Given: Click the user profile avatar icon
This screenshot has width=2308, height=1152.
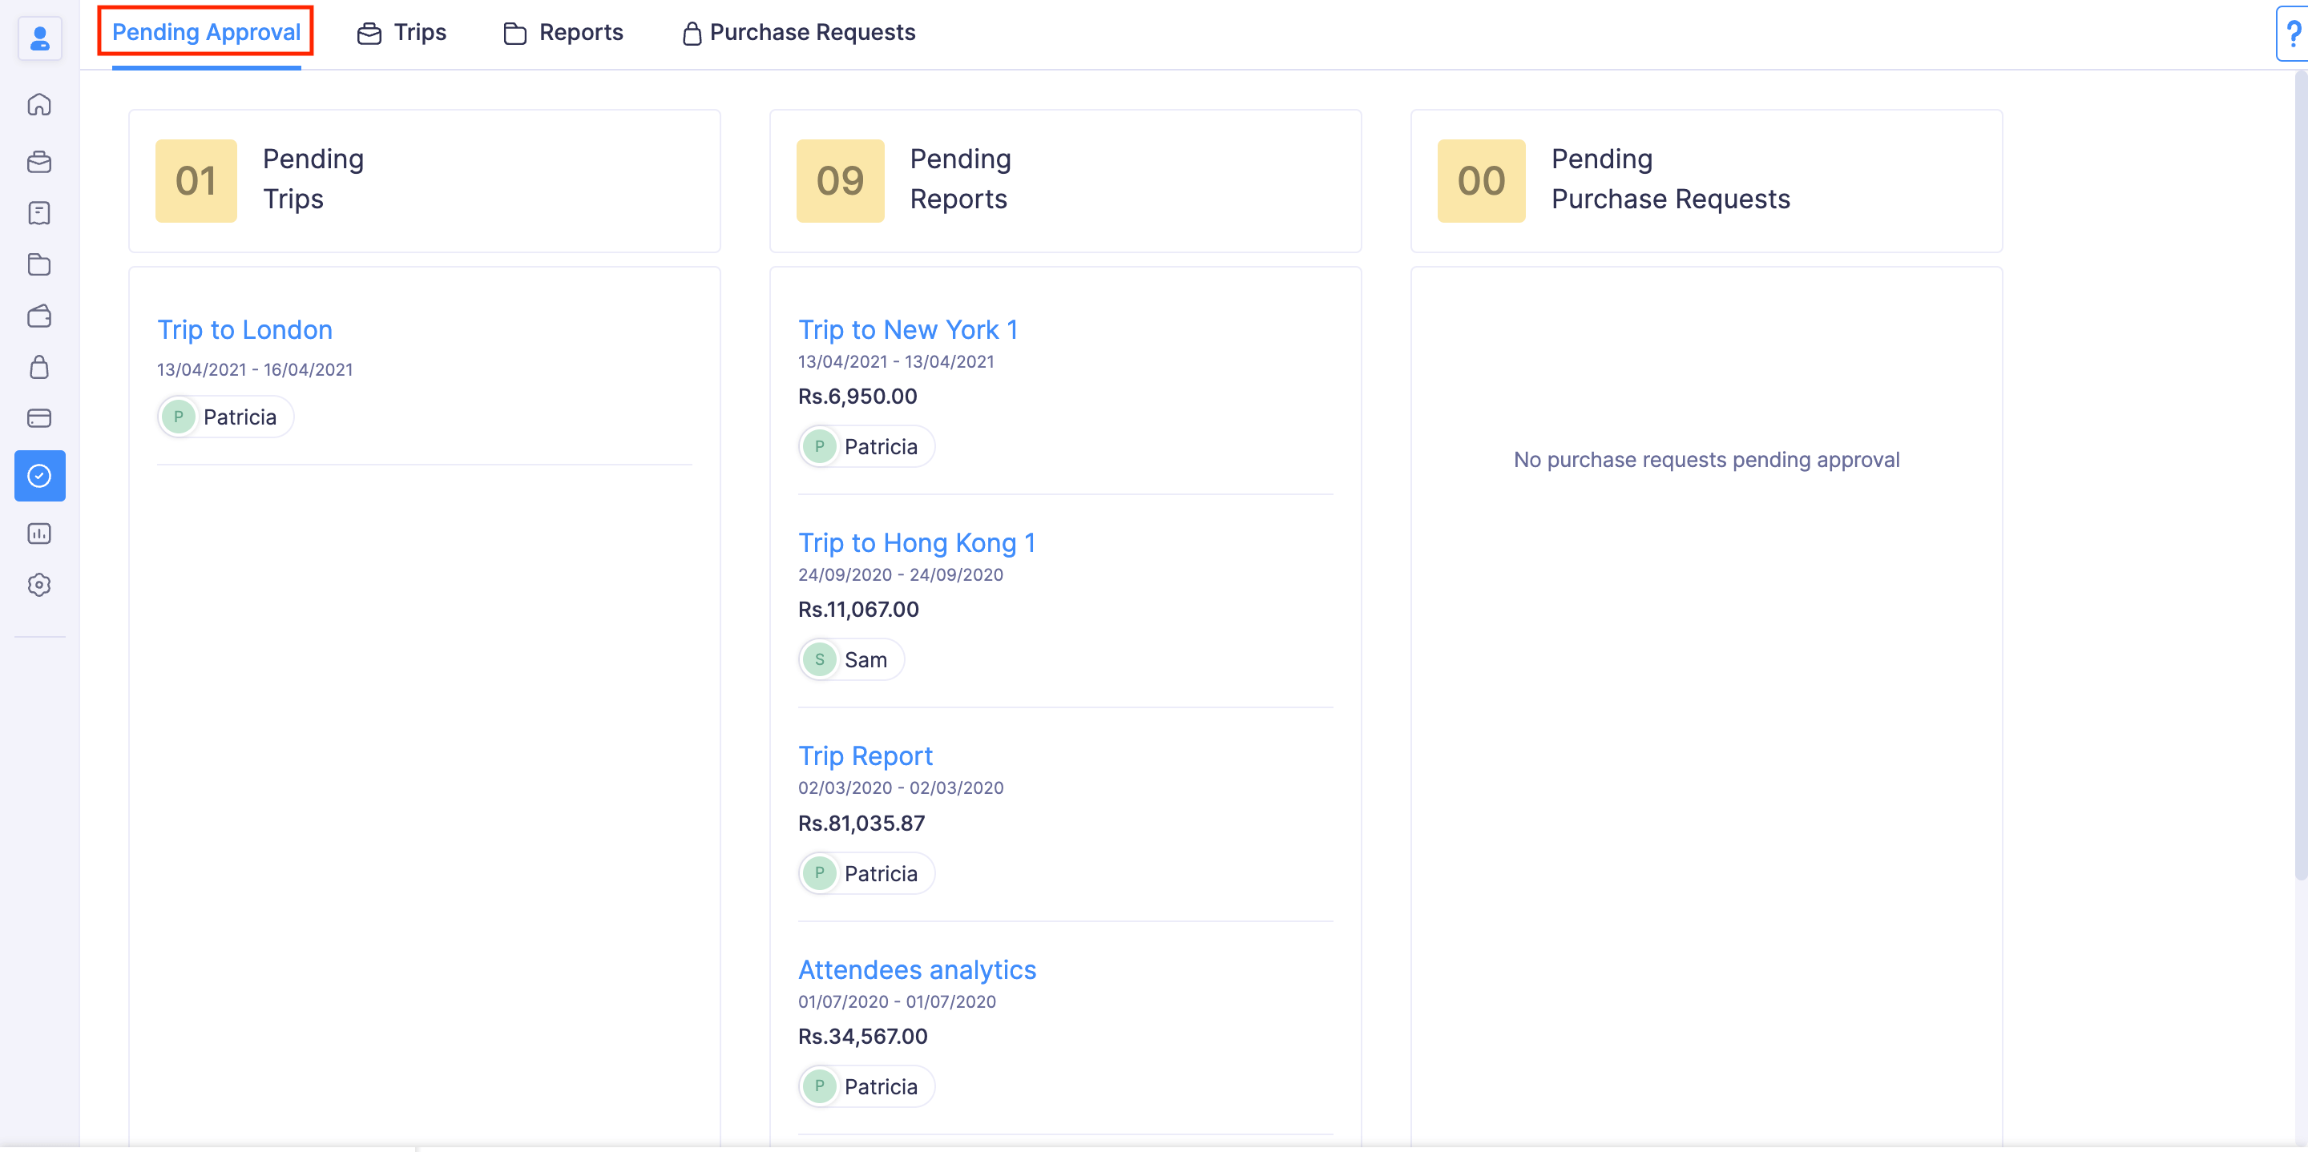Looking at the screenshot, I should (x=39, y=38).
